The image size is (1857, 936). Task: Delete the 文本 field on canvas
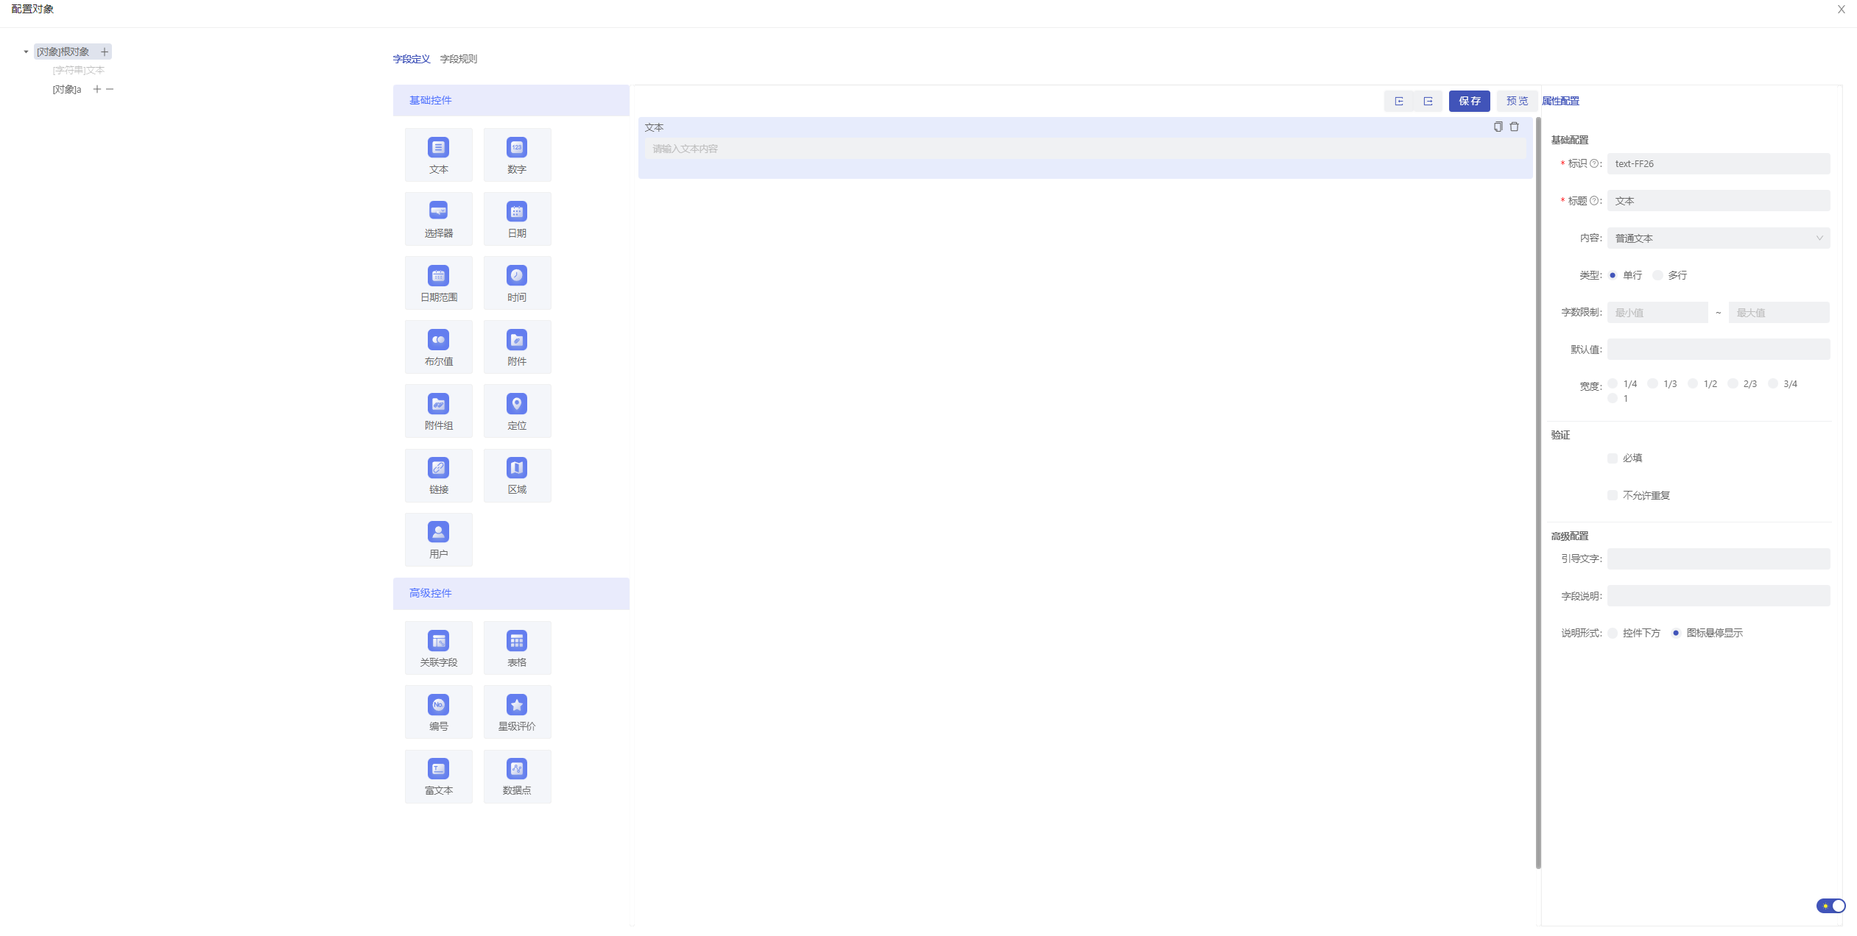(1515, 127)
